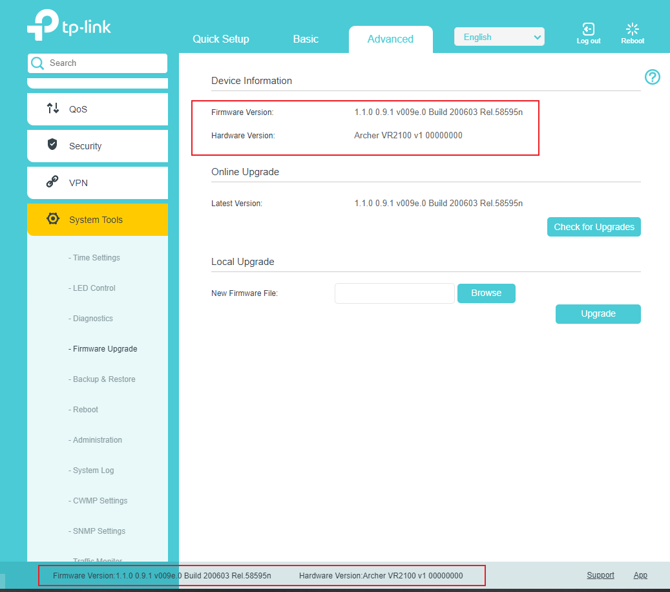
Task: Open Backup & Restore submenu item
Action: [x=101, y=379]
